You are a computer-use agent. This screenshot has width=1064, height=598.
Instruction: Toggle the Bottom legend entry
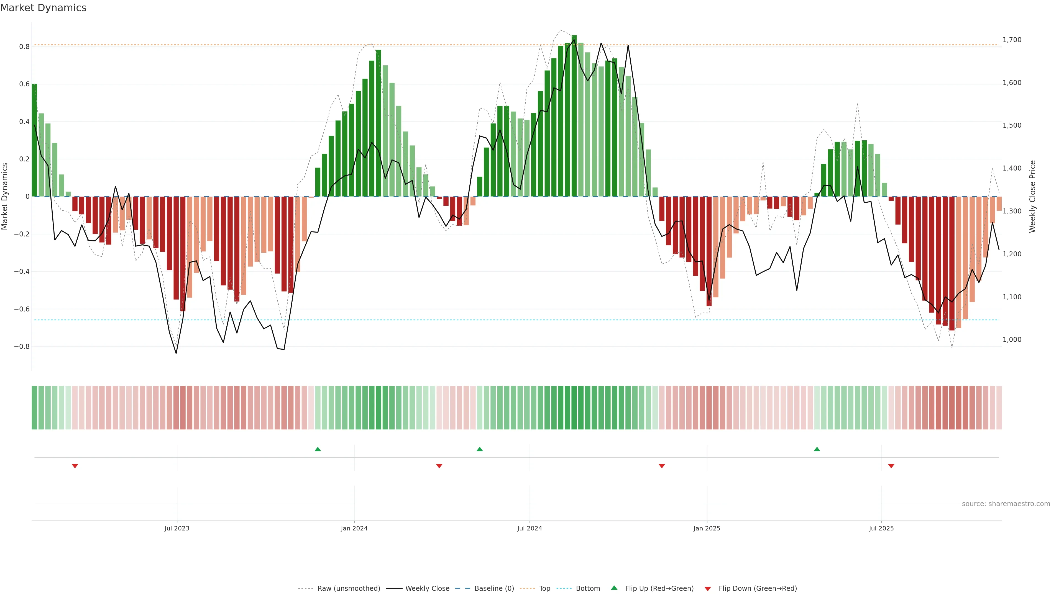pyautogui.click(x=588, y=589)
